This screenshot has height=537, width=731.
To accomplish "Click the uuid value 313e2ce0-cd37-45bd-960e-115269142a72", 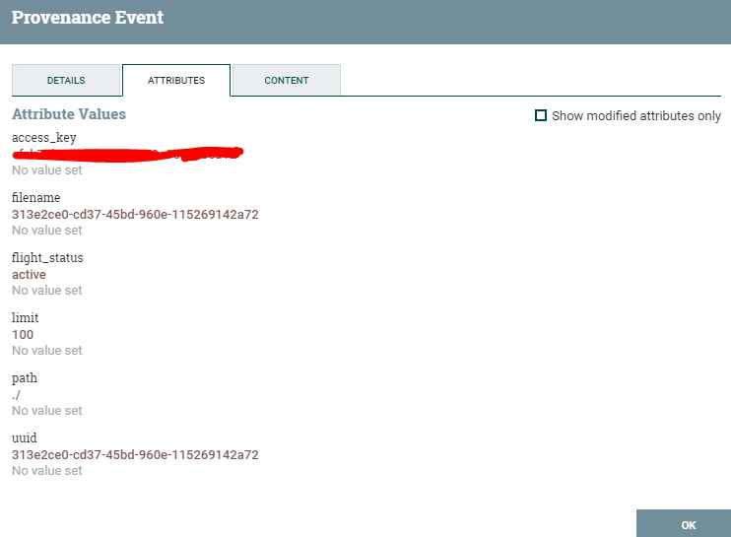I will [x=135, y=455].
